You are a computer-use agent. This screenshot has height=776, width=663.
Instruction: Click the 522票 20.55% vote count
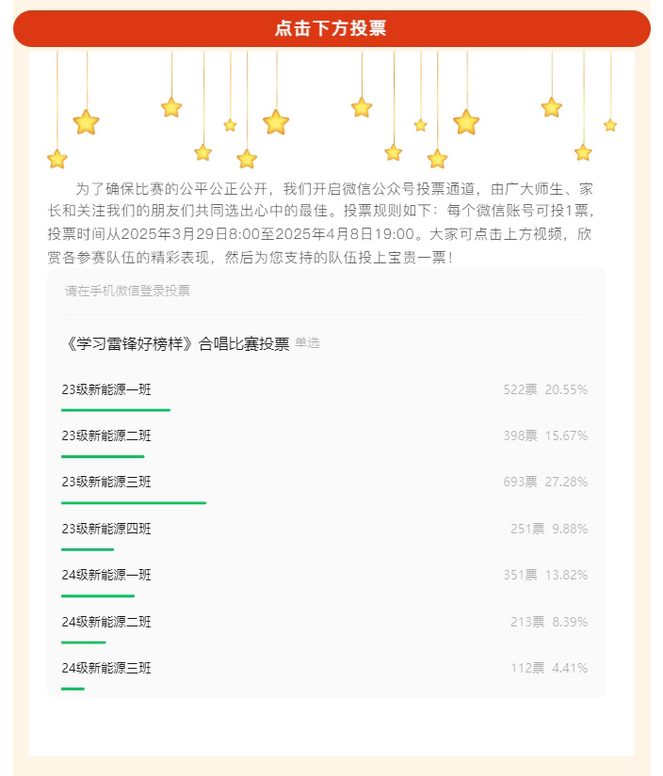pyautogui.click(x=545, y=389)
